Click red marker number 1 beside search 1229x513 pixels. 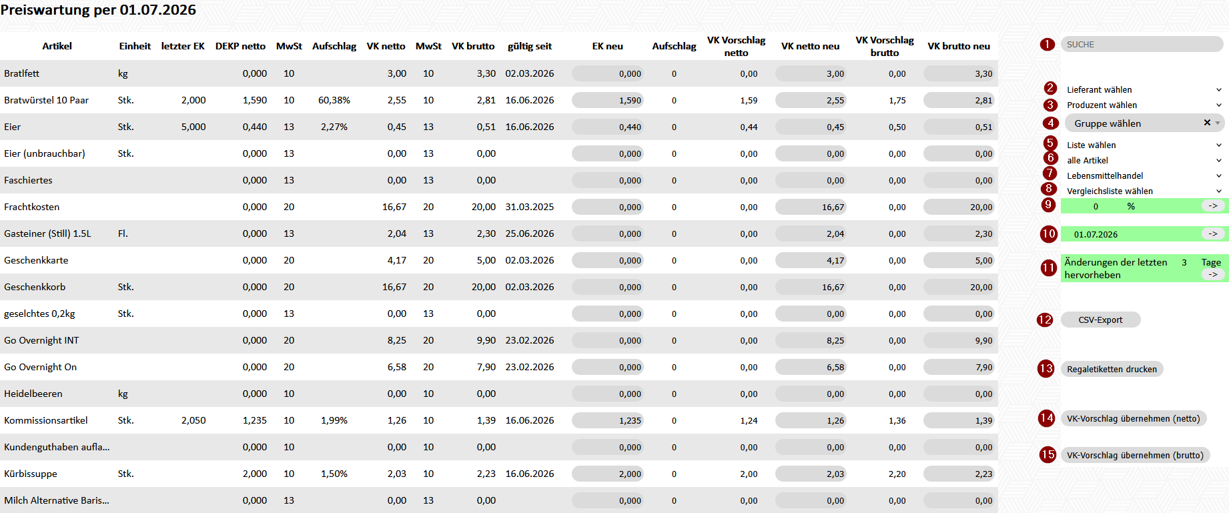(x=1048, y=44)
